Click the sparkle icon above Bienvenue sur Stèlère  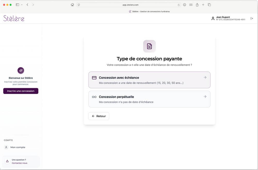(x=21, y=71)
